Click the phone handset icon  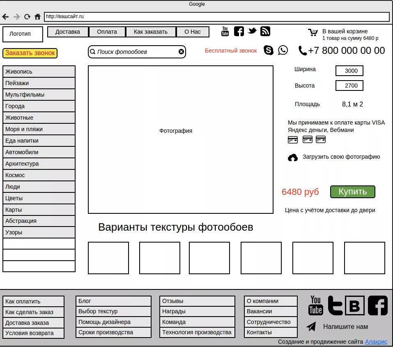click(303, 51)
